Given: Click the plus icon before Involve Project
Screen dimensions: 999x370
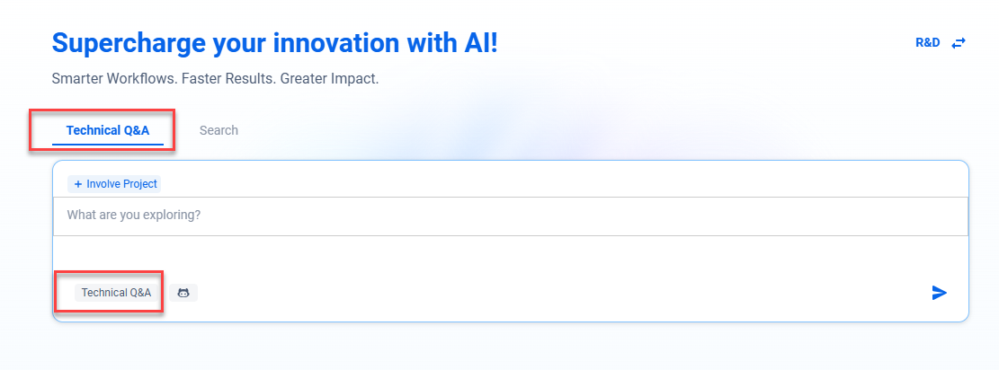Looking at the screenshot, I should (78, 184).
